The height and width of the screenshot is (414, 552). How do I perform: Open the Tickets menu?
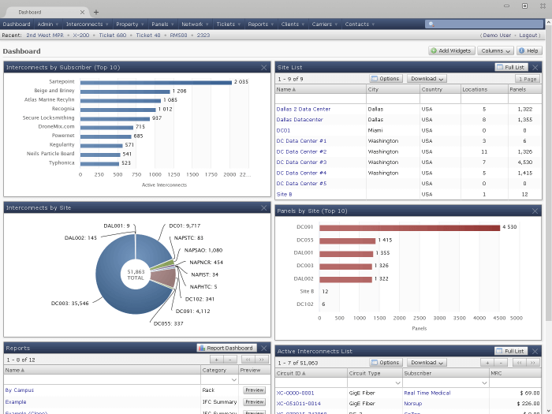tap(227, 24)
